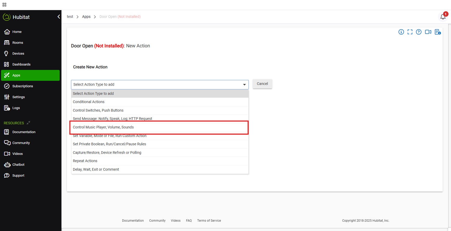Open Dashboards in the sidebar

coord(21,64)
